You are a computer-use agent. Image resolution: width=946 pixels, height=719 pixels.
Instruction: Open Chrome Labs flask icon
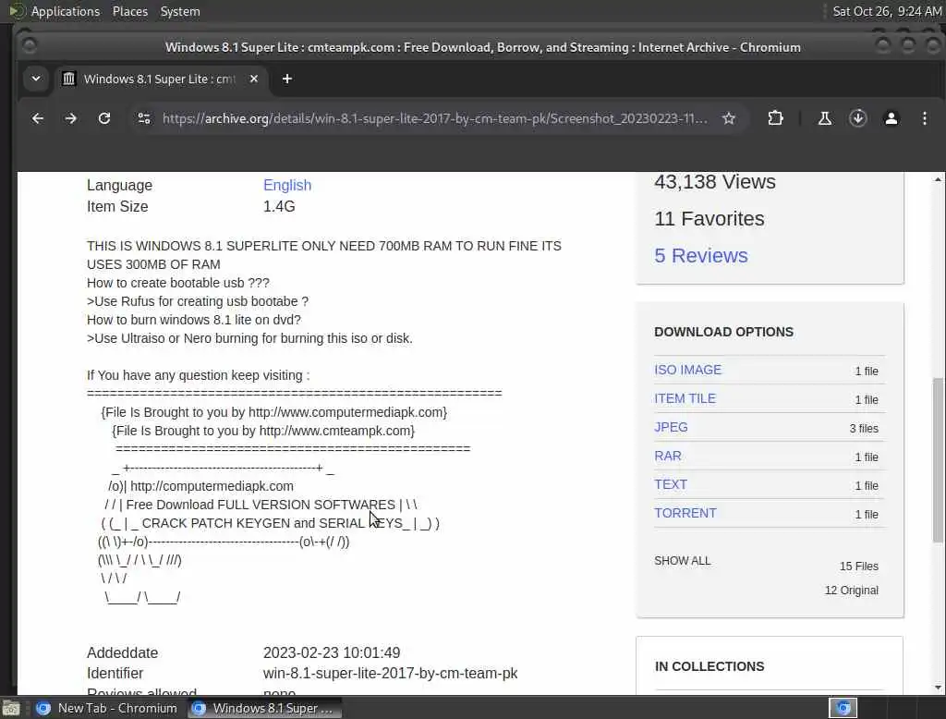[825, 119]
